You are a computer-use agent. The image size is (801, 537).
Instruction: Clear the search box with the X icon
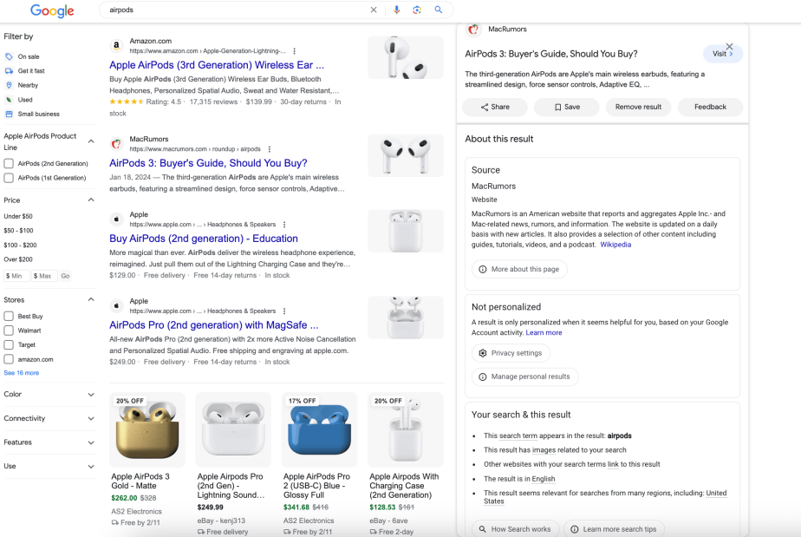pyautogui.click(x=374, y=10)
